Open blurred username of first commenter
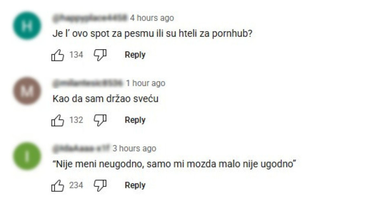The height and width of the screenshot is (202, 367). coord(90,18)
